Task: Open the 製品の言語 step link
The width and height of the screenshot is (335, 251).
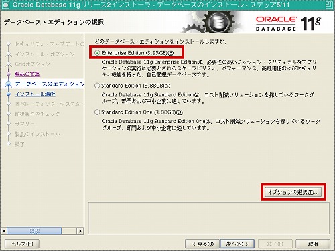Action: (27, 74)
